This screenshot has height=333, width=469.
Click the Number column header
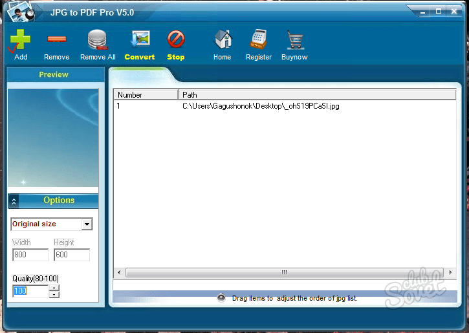coord(146,95)
